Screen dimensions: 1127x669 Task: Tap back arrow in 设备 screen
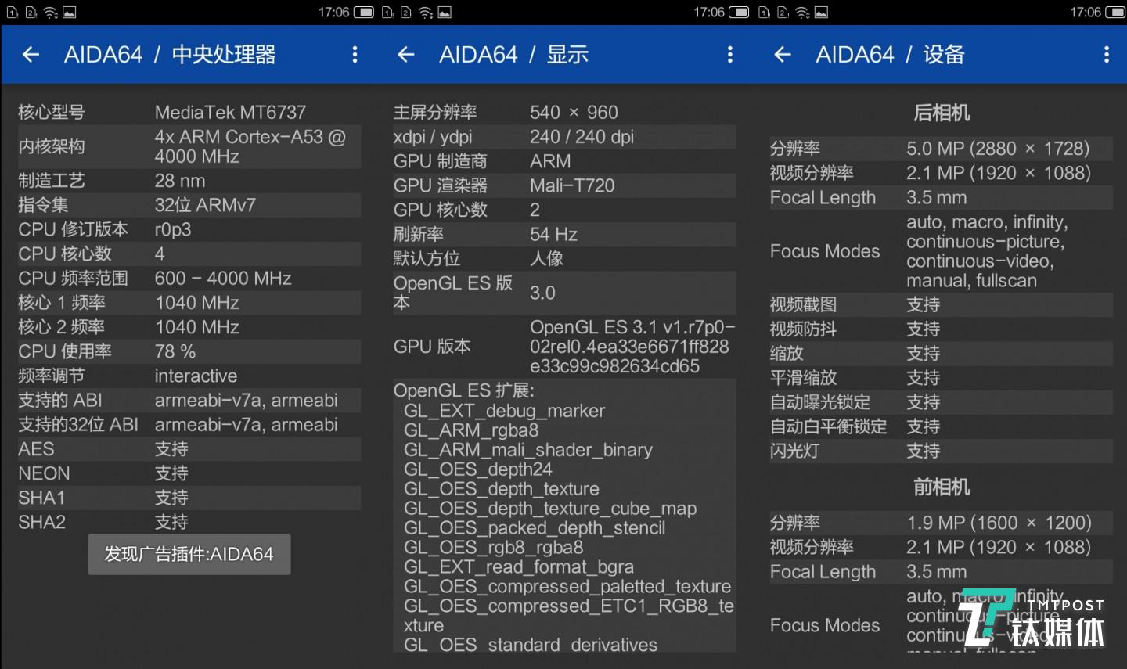[x=782, y=54]
